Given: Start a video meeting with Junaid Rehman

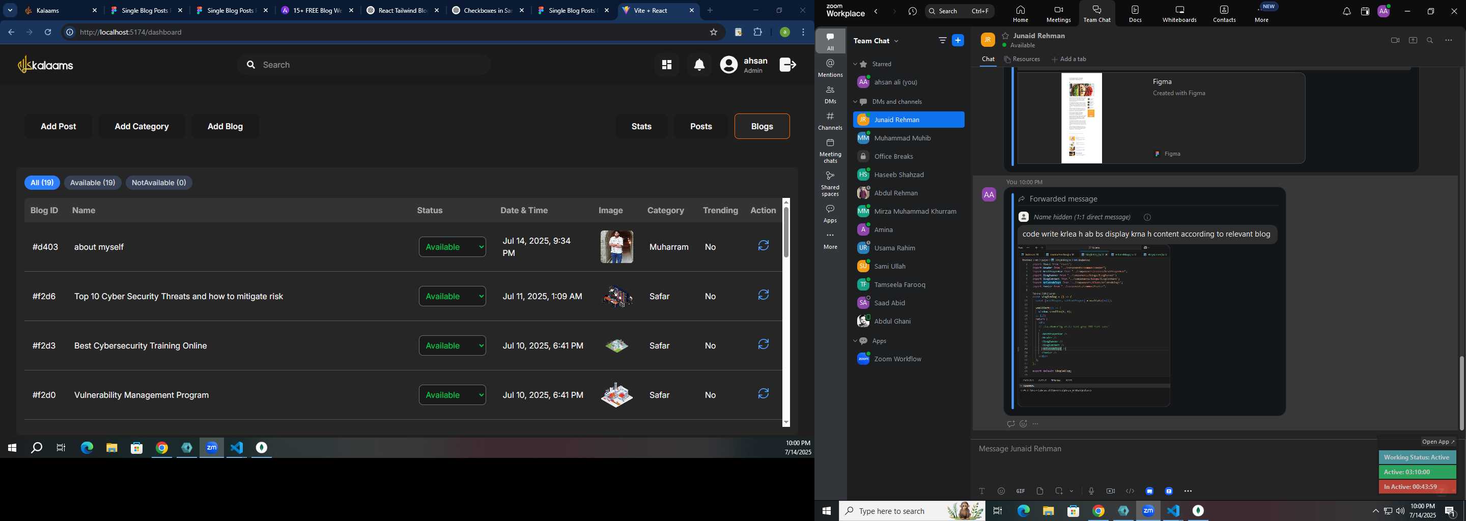Looking at the screenshot, I should (x=1395, y=40).
